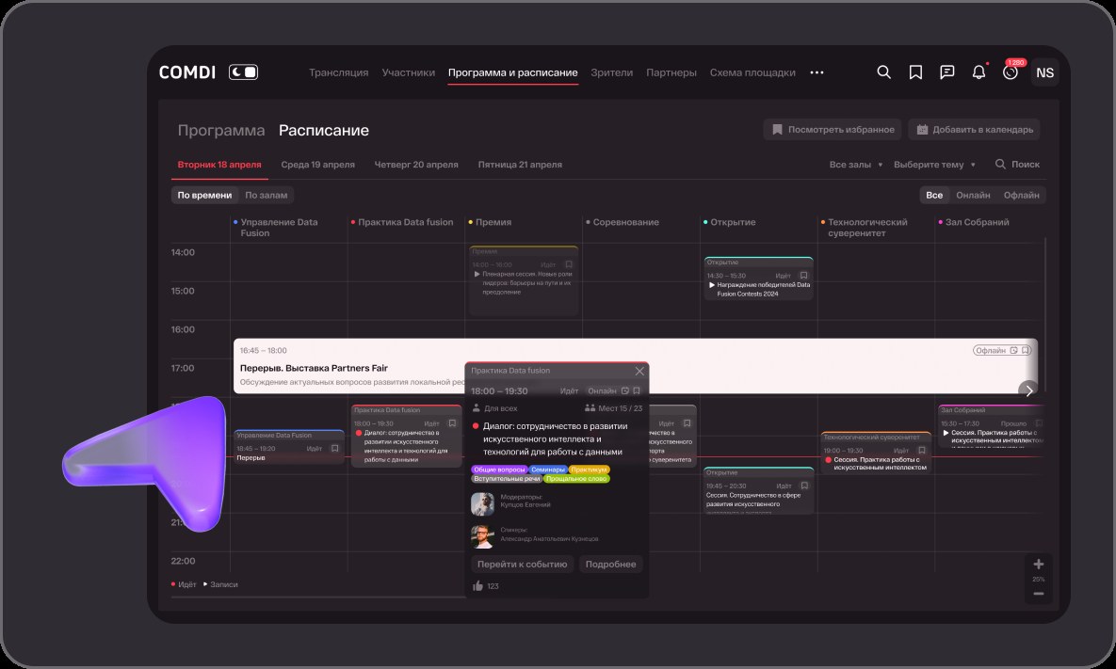This screenshot has width=1116, height=669.
Task: Open the three-dots more menu
Action: coord(817,72)
